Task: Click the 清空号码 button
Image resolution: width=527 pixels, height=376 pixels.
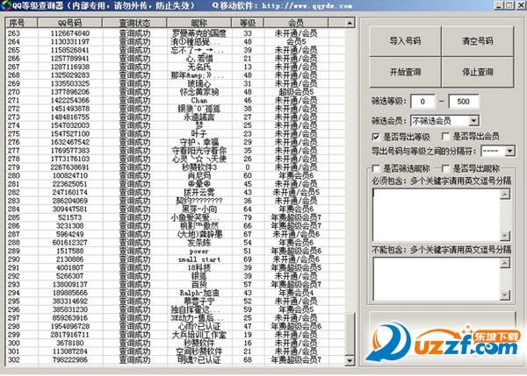Action: point(478,41)
